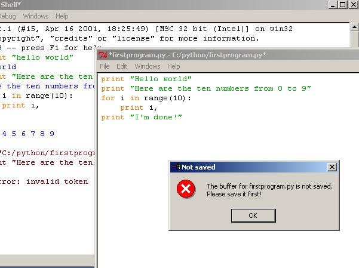Click the OK button in the dialog
359x268 pixels.
[x=252, y=215]
